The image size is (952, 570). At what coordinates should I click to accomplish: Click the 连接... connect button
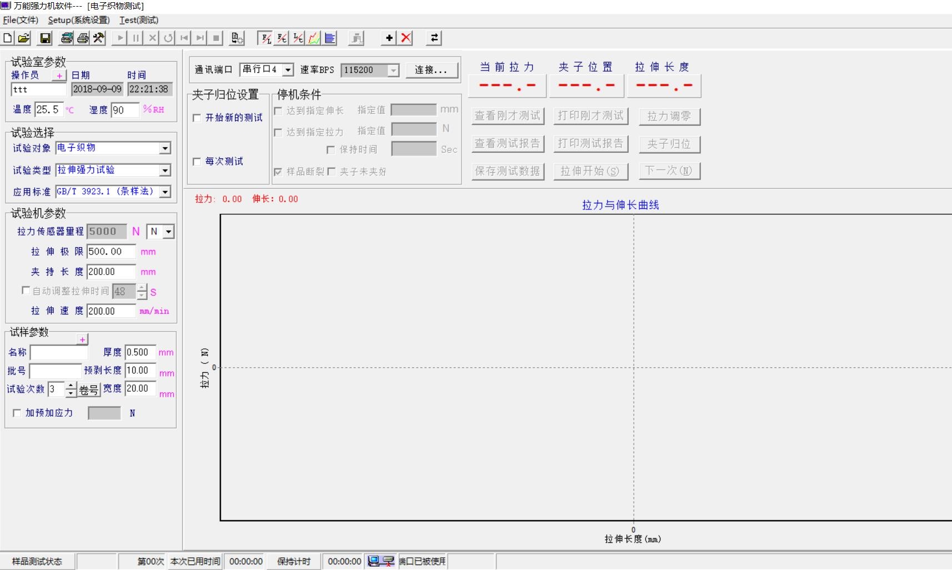(x=431, y=70)
